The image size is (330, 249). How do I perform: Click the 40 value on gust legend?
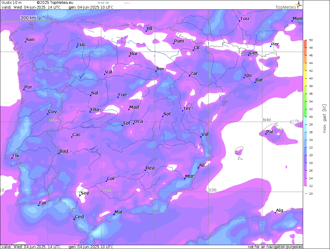(x=311, y=78)
